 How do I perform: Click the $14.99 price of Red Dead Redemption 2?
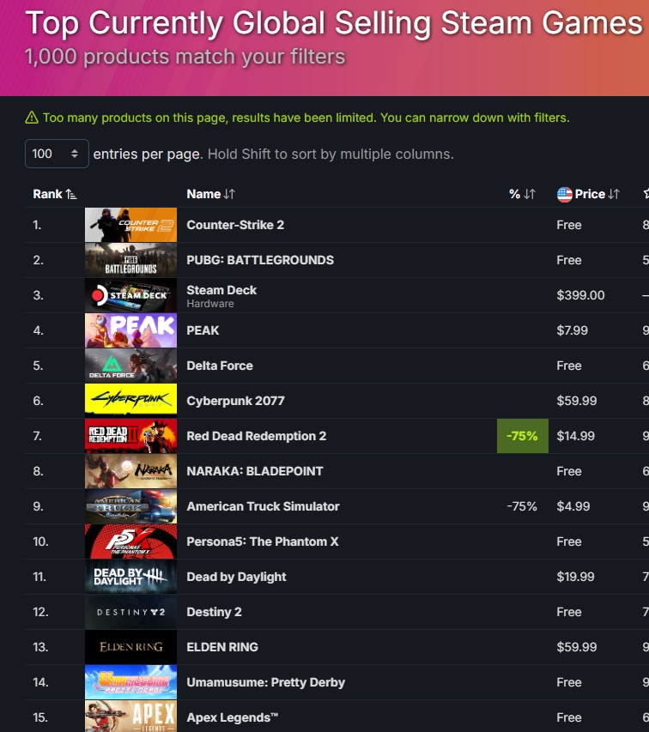coord(576,436)
